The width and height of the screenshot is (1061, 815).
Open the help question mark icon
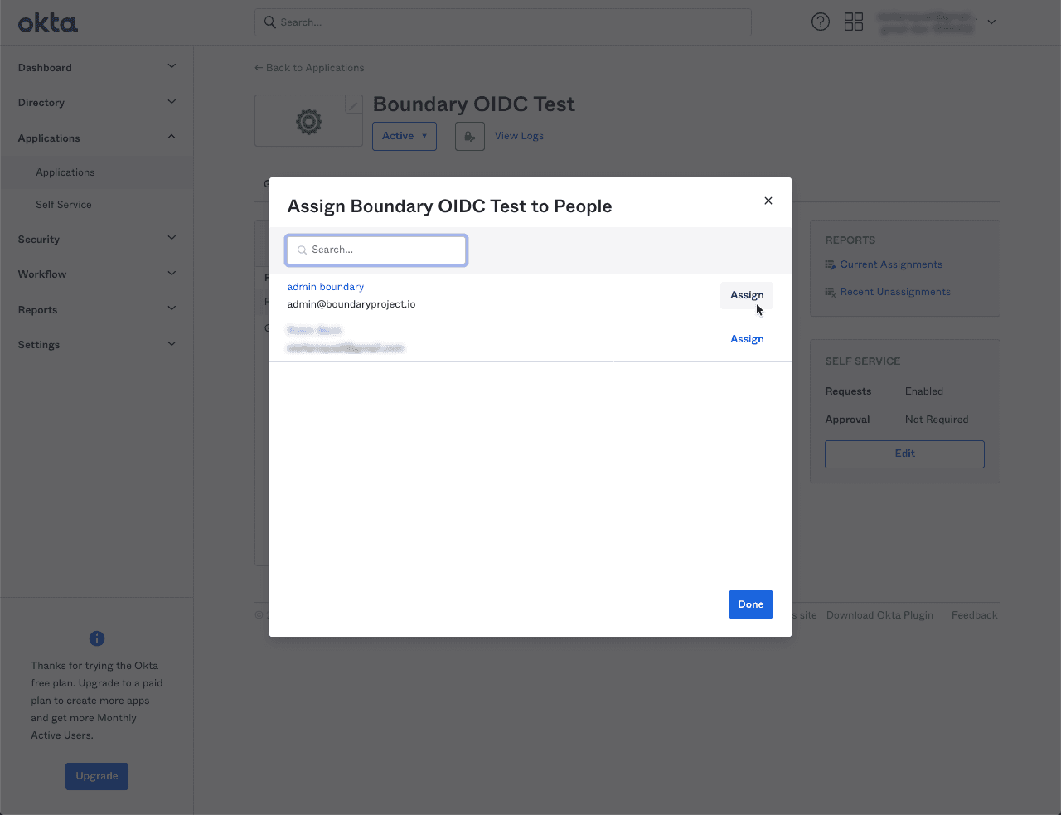coord(821,22)
